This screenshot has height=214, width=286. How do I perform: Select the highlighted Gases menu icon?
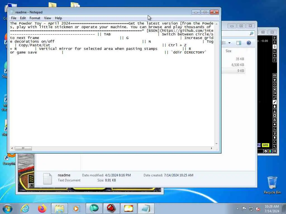275,102
